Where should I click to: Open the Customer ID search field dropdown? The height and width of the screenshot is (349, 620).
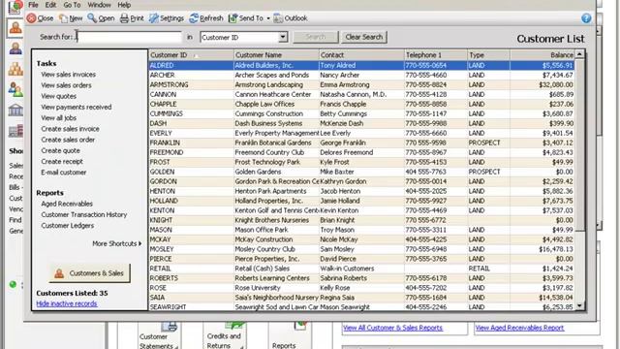pyautogui.click(x=283, y=37)
